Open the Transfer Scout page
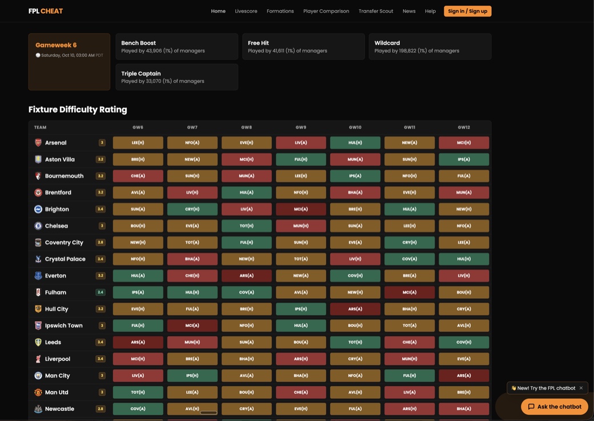This screenshot has width=594, height=421. (376, 11)
